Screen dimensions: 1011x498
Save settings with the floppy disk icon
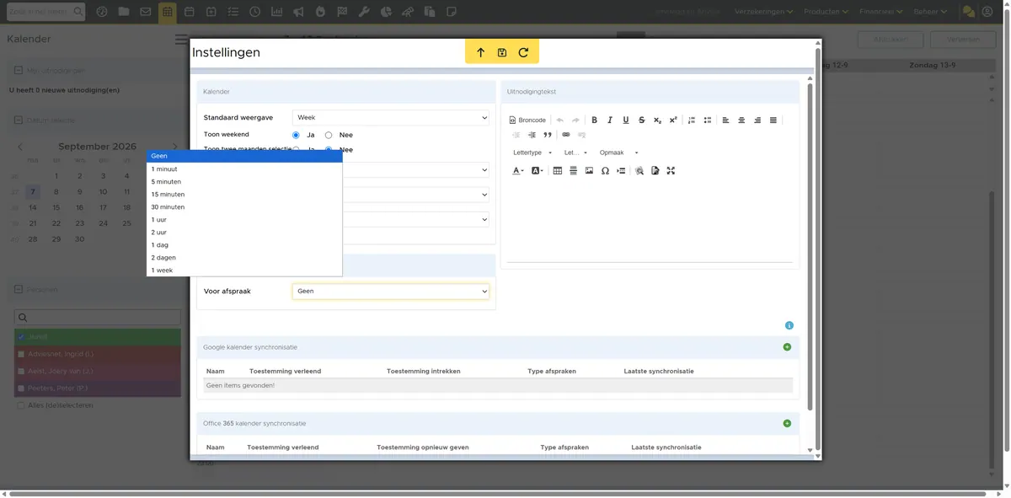(502, 52)
